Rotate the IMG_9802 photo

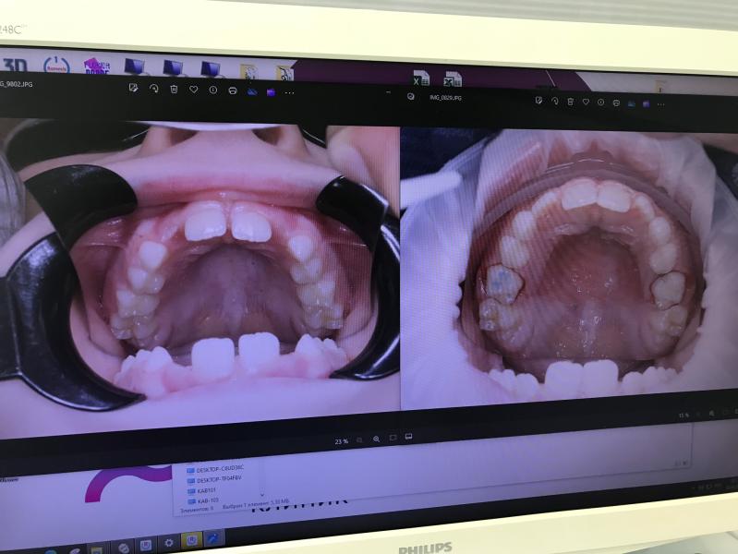pos(154,89)
